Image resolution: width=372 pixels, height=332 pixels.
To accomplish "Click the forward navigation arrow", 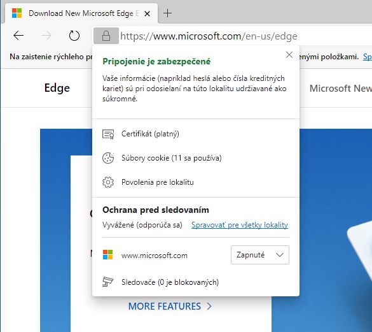I will [46, 36].
